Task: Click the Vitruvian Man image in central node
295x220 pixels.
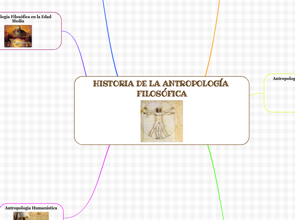Action: [x=162, y=121]
